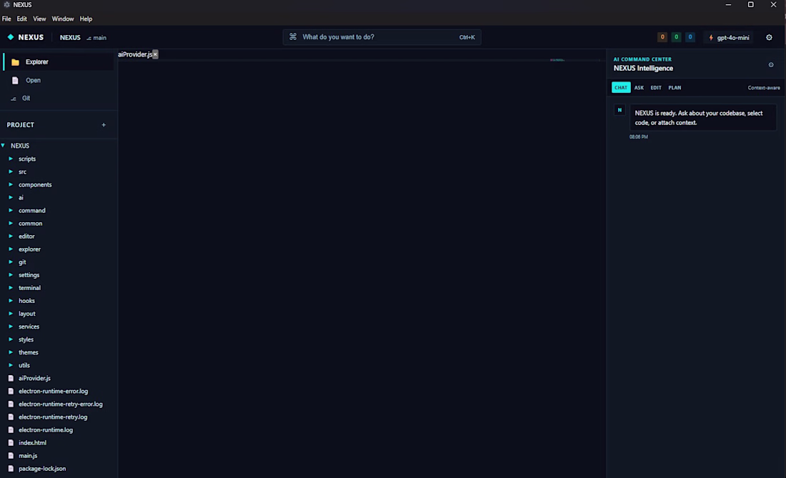Image resolution: width=786 pixels, height=478 pixels.
Task: Open the View menu
Action: pyautogui.click(x=39, y=19)
